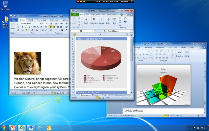Open Calibri (Body) font dropdown in Word
Screen dimensions: 209x131
coord(40,24)
